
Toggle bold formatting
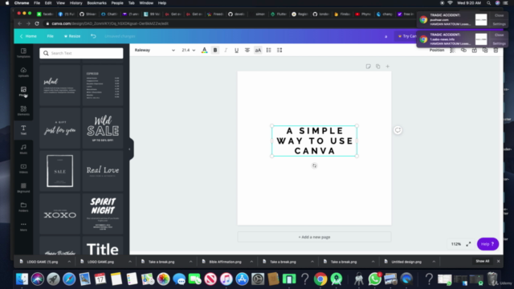click(215, 50)
